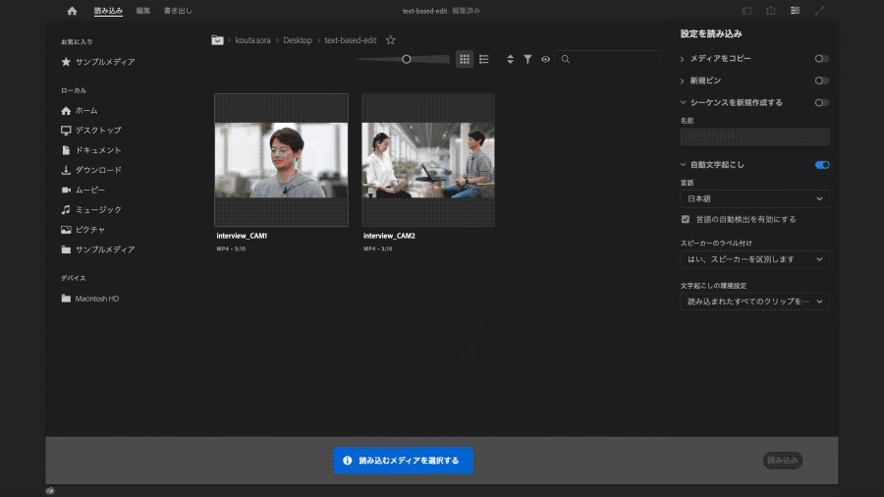Open スピーカーのラベル付け dropdown
884x497 pixels.
coord(755,259)
